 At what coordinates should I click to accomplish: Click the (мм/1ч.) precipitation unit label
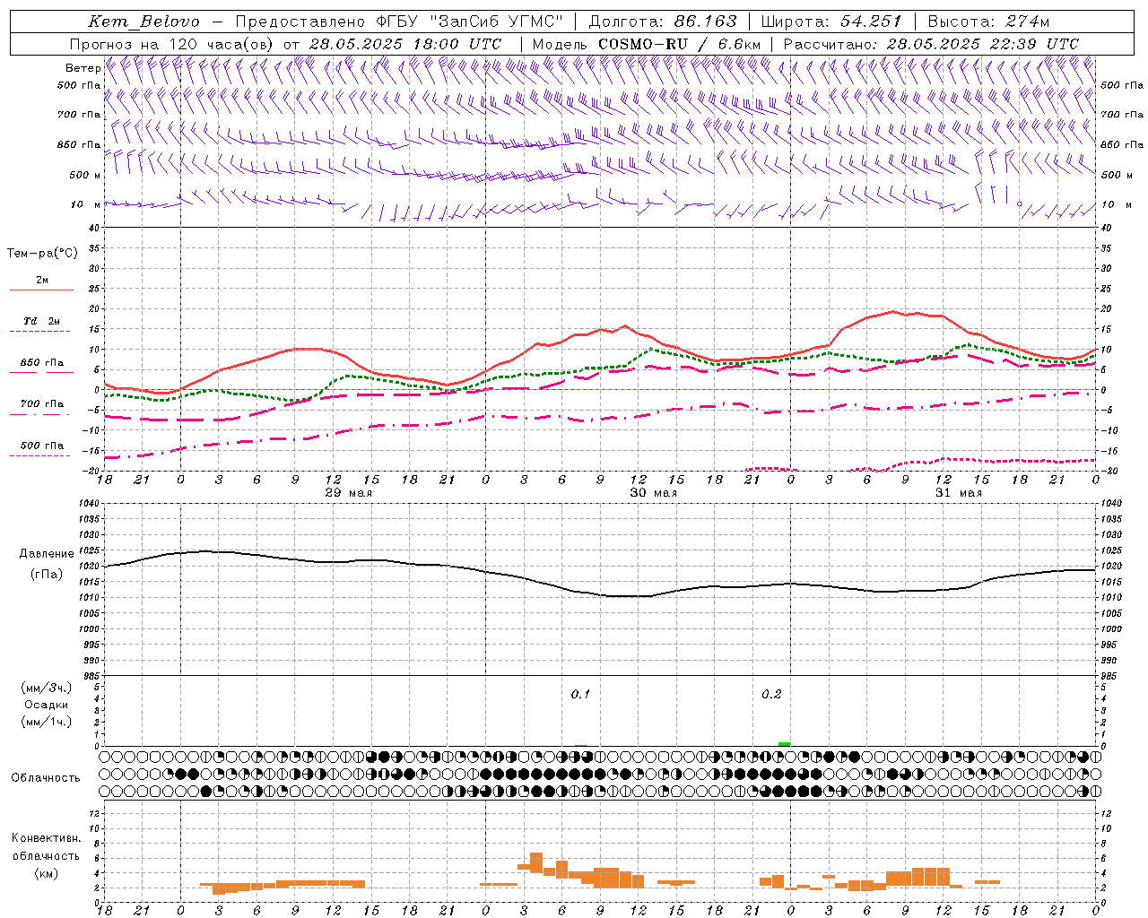coord(46,722)
